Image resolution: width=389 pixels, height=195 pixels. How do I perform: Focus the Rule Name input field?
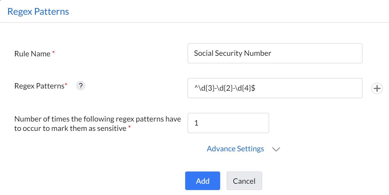click(275, 53)
